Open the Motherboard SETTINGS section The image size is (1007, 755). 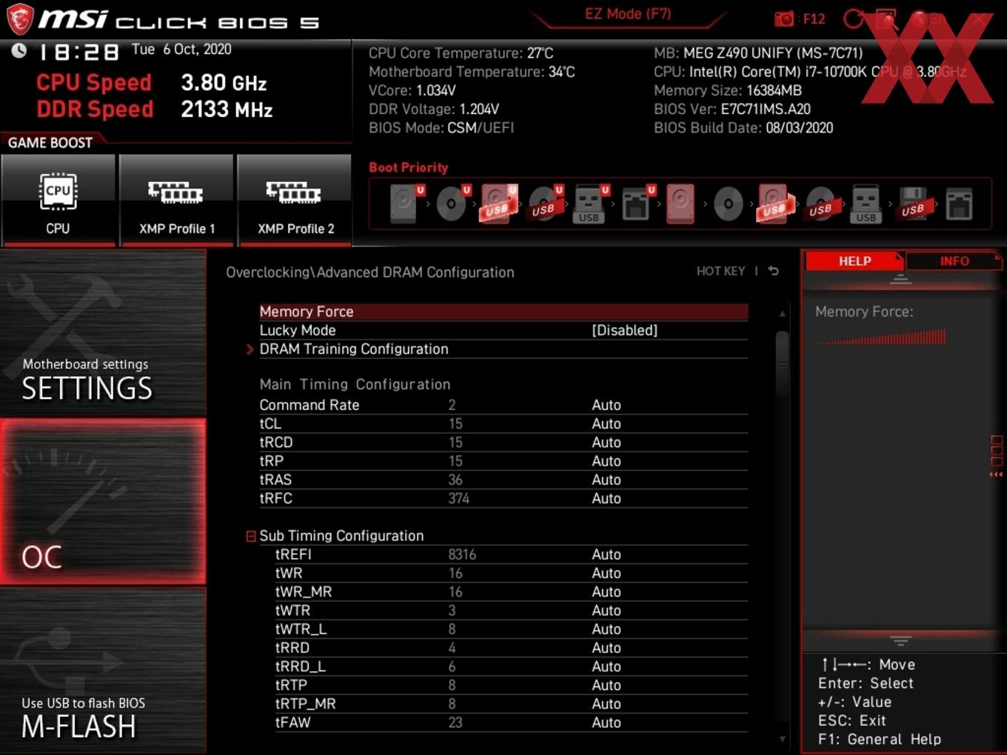pos(103,333)
